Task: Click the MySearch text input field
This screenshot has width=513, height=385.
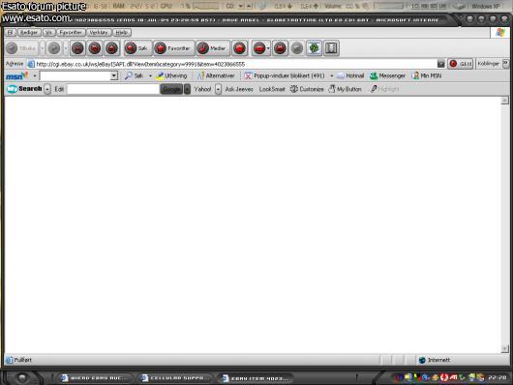Action: [x=113, y=89]
